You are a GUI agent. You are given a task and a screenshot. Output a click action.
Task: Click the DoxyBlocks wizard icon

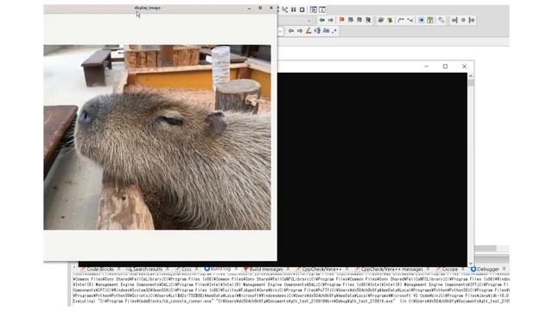pyautogui.click(x=380, y=21)
